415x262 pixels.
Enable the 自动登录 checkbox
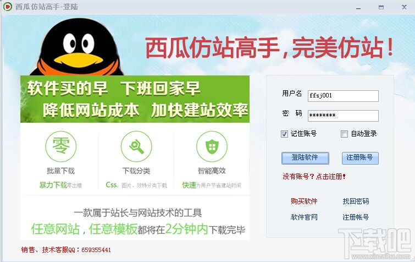click(x=344, y=134)
